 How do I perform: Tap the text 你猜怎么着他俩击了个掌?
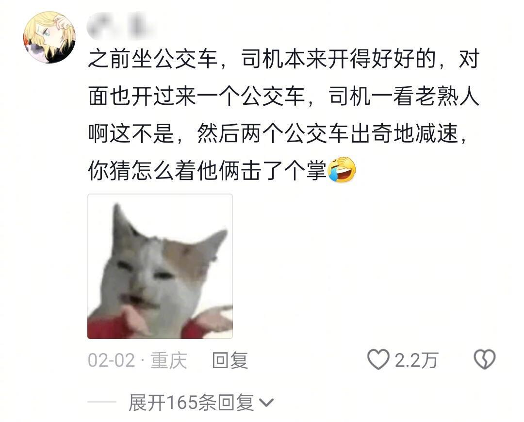[x=207, y=171]
